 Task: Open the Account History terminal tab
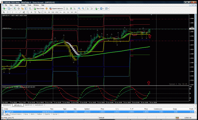tap(16, 114)
